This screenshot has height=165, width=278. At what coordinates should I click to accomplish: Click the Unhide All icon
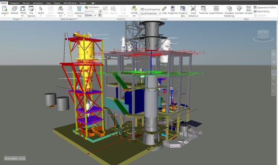tap(134, 9)
